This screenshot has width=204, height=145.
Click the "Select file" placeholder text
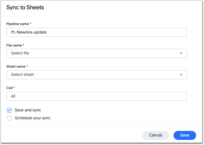click(x=20, y=53)
